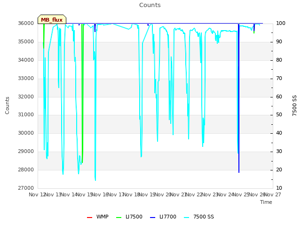Click the Nov 22 date label
This screenshot has height=226, width=301.
(194, 194)
